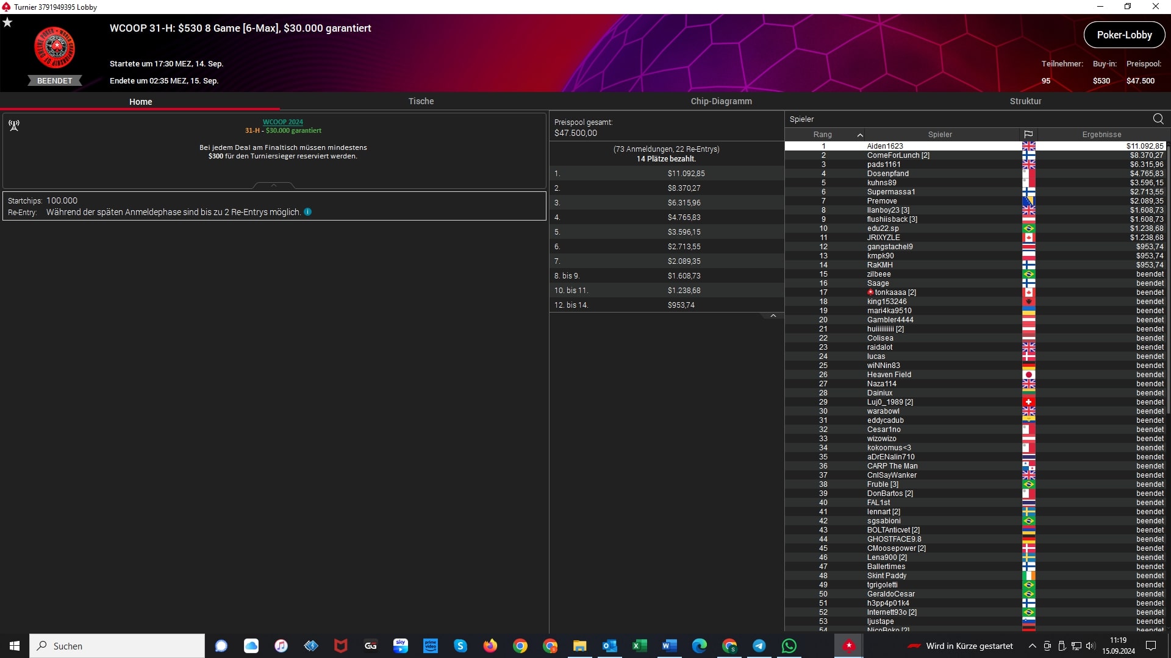The image size is (1171, 658).
Task: Sort players by Rang column
Action: [823, 135]
